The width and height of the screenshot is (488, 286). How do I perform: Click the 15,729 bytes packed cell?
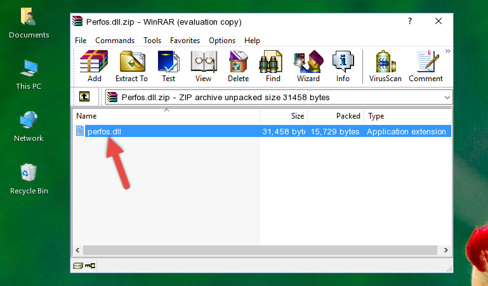tap(335, 131)
